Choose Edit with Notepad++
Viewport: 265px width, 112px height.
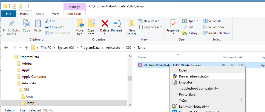pos(207,107)
